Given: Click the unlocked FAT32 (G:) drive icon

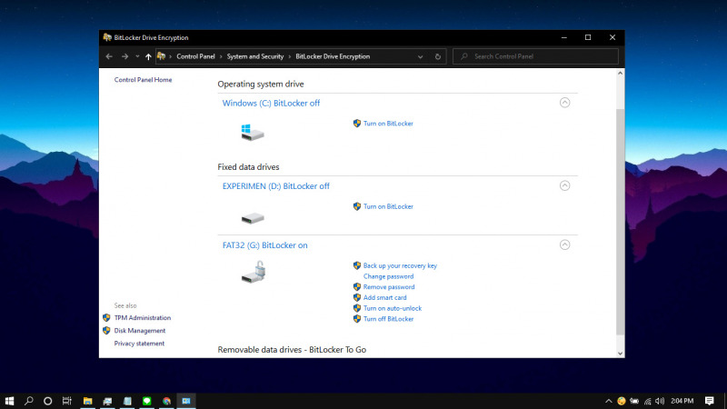Looking at the screenshot, I should 254,272.
